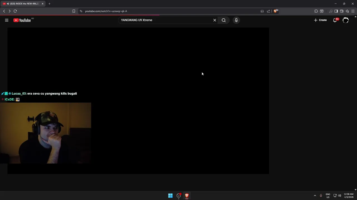Open YouTube notifications bell
Image resolution: width=357 pixels, height=200 pixels.
click(x=335, y=20)
